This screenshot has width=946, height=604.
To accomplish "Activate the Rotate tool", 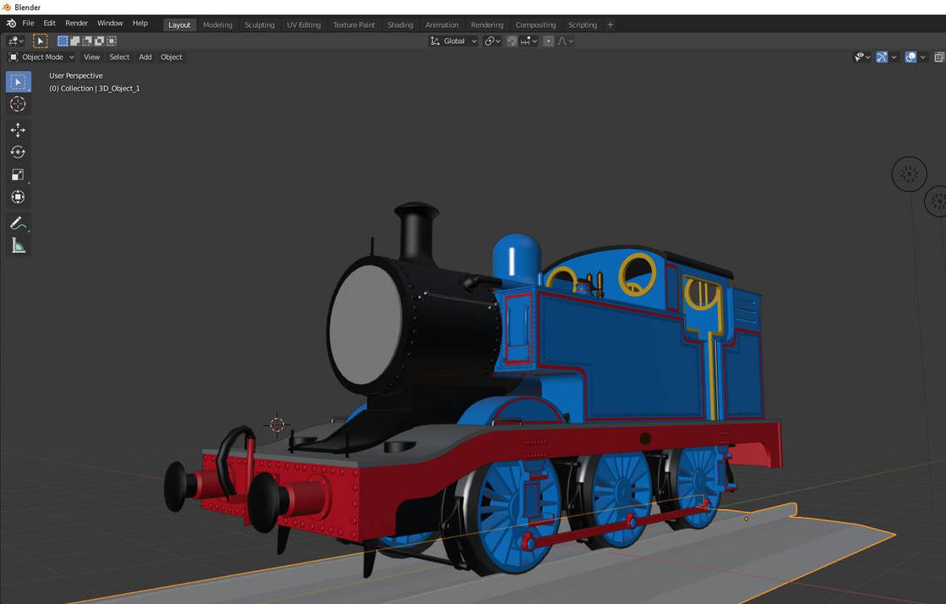I will 18,152.
